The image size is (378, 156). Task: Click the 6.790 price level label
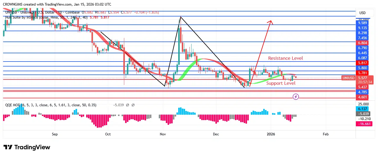coord(362,48)
